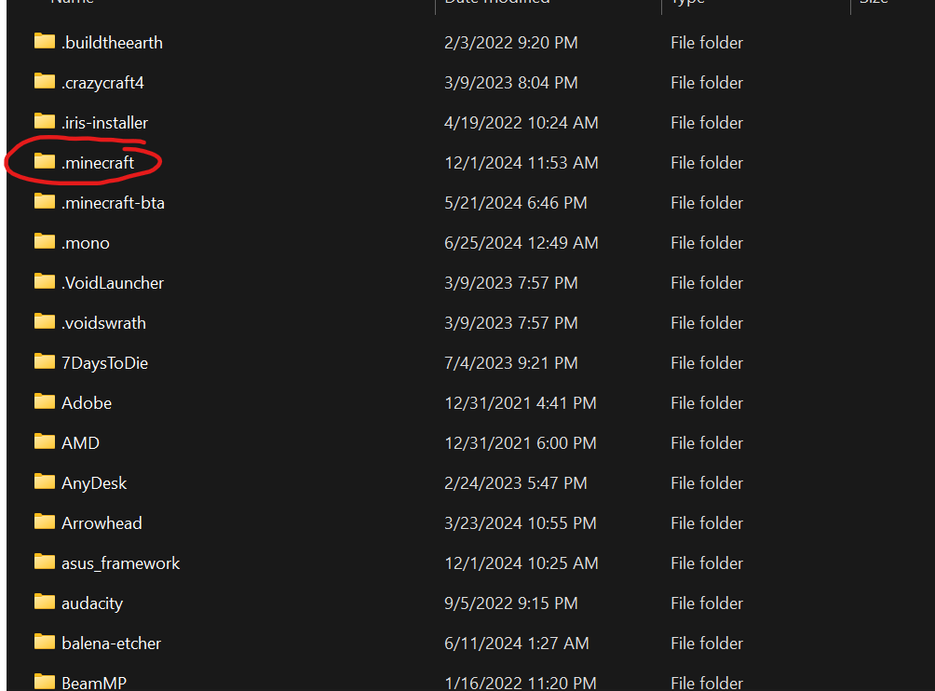This screenshot has height=691, width=935.
Task: Select "File folder" type in the .crazycraft4 row
Action: point(707,83)
